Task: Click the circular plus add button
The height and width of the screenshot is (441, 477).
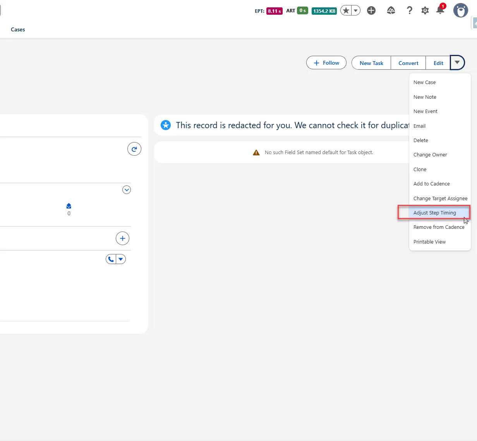Action: coord(123,239)
